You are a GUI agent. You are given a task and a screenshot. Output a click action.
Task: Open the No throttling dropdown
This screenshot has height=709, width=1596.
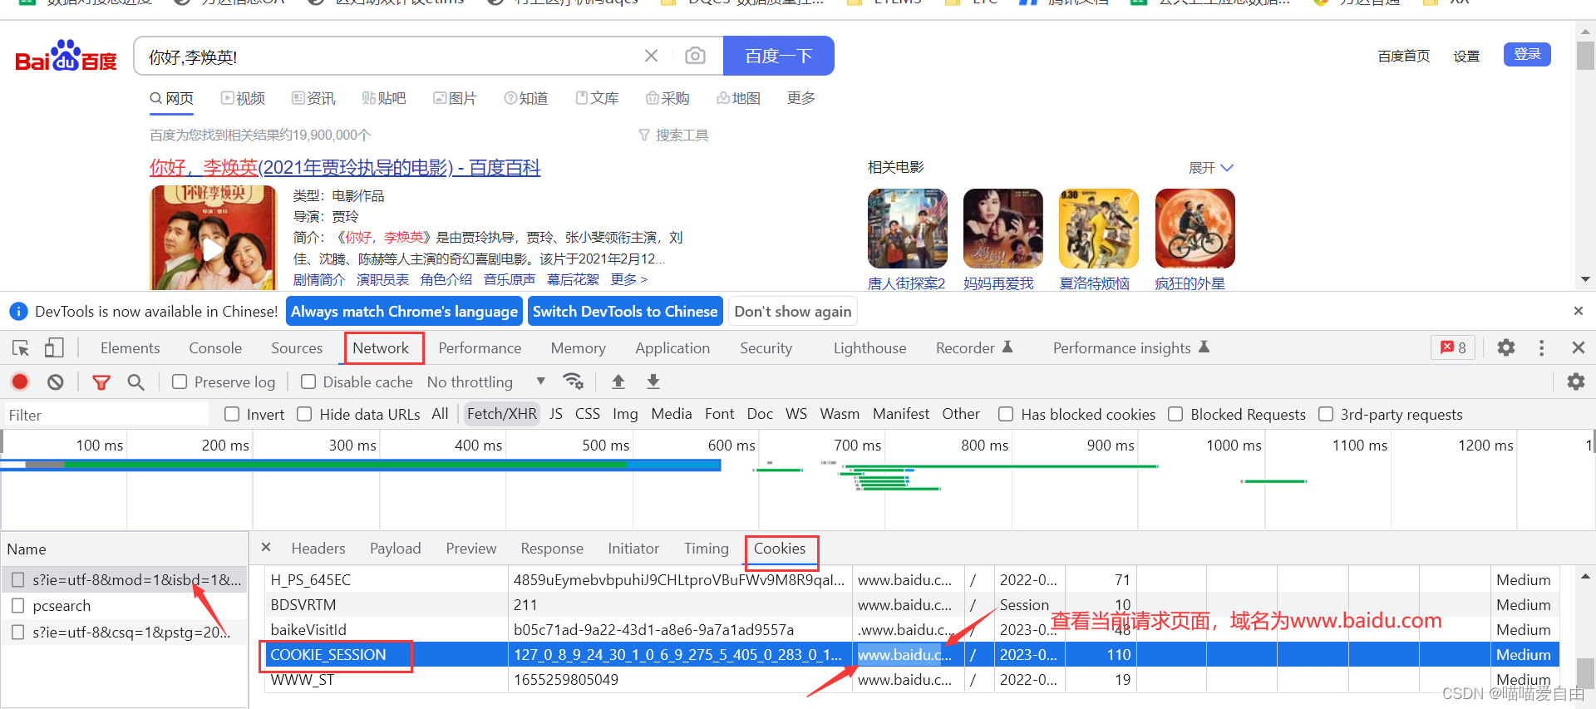point(485,382)
